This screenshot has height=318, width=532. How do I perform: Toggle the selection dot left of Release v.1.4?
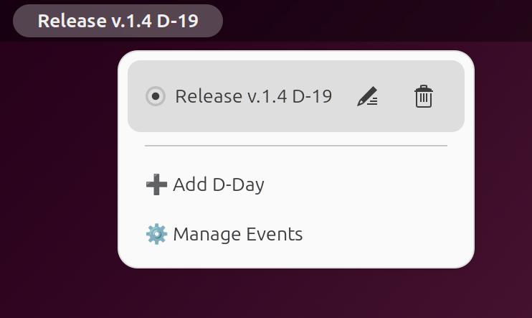pos(155,96)
